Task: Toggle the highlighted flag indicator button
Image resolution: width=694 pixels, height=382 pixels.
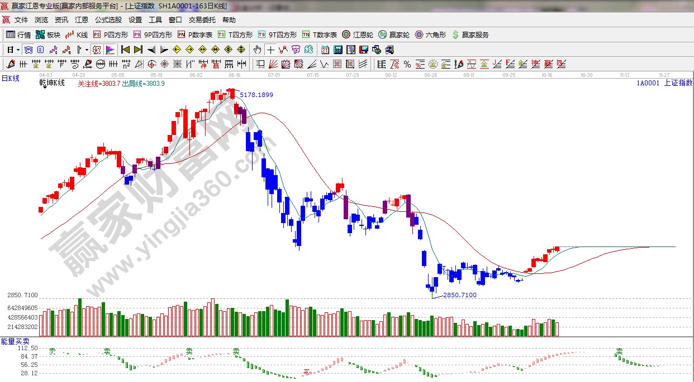Action: [x=110, y=50]
